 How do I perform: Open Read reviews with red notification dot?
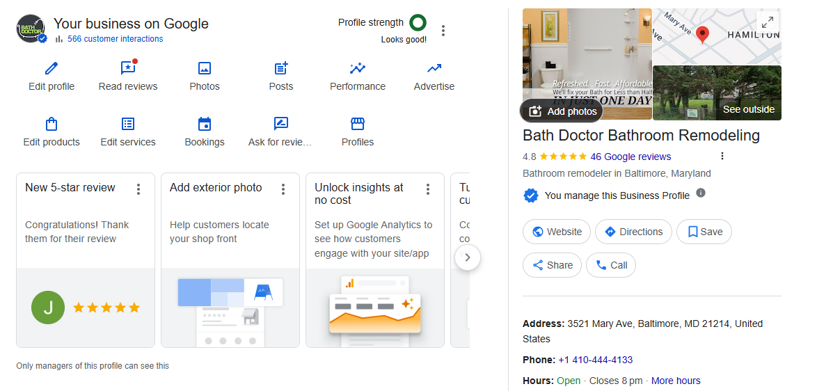128,67
